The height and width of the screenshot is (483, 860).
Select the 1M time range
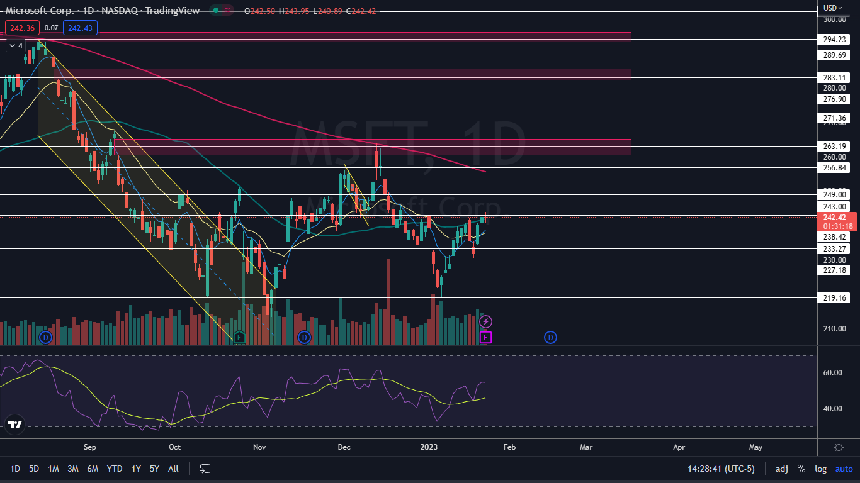[54, 469]
